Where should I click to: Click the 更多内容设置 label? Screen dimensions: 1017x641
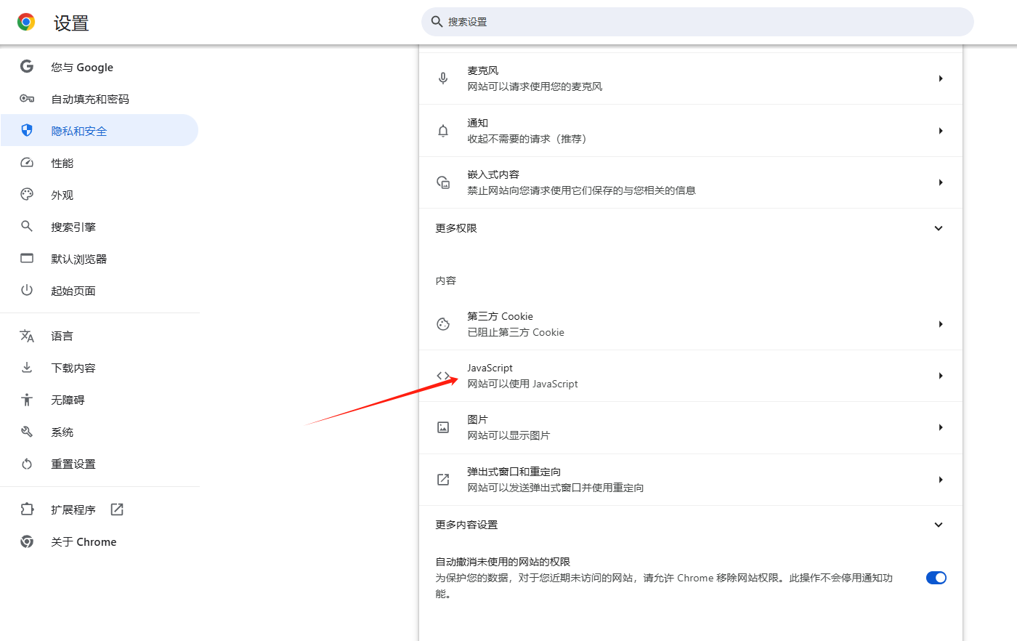coord(466,525)
